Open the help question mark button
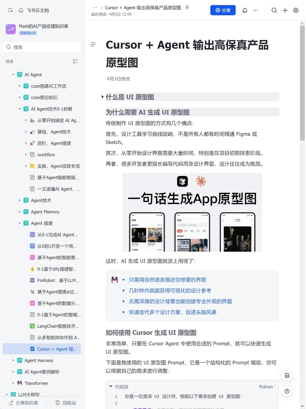This screenshot has width=306, height=409. pos(287,391)
